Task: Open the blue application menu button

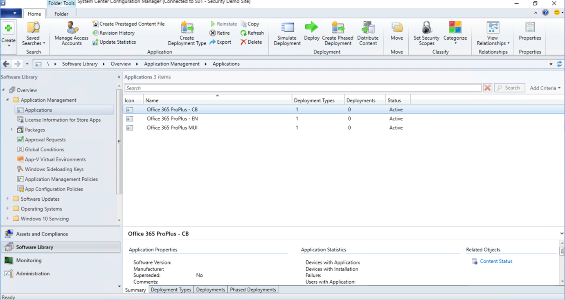Action: coord(11,13)
